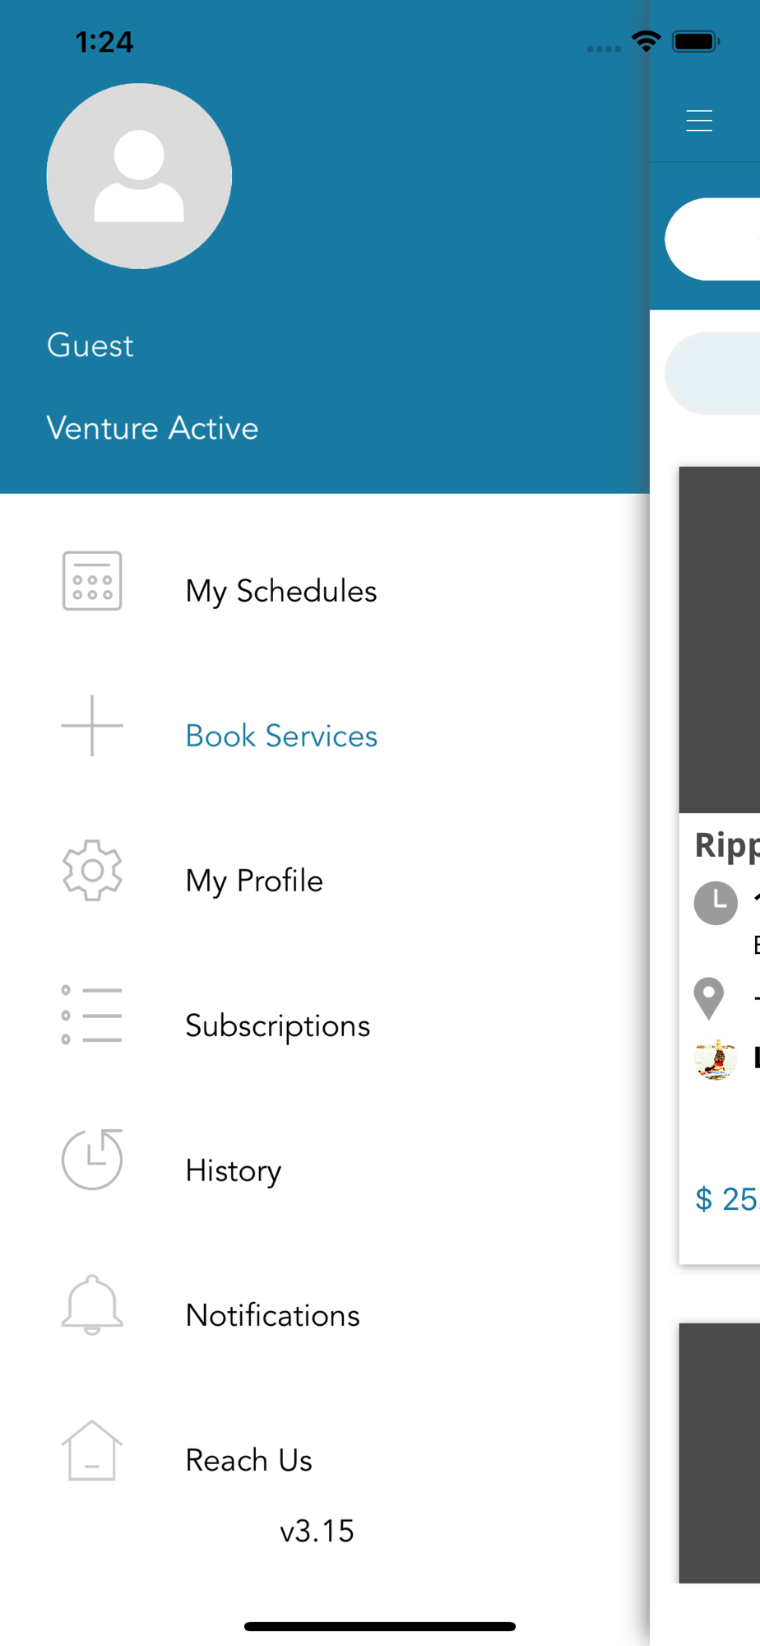Screen dimensions: 760x1646
Task: Toggle the hamburger menu icon
Action: pos(699,121)
